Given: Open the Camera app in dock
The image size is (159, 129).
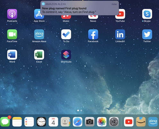Looking at the screenshot, I should click(90, 122).
